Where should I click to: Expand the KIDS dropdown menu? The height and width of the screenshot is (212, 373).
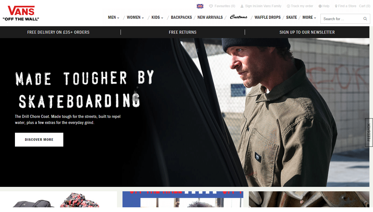tap(157, 17)
